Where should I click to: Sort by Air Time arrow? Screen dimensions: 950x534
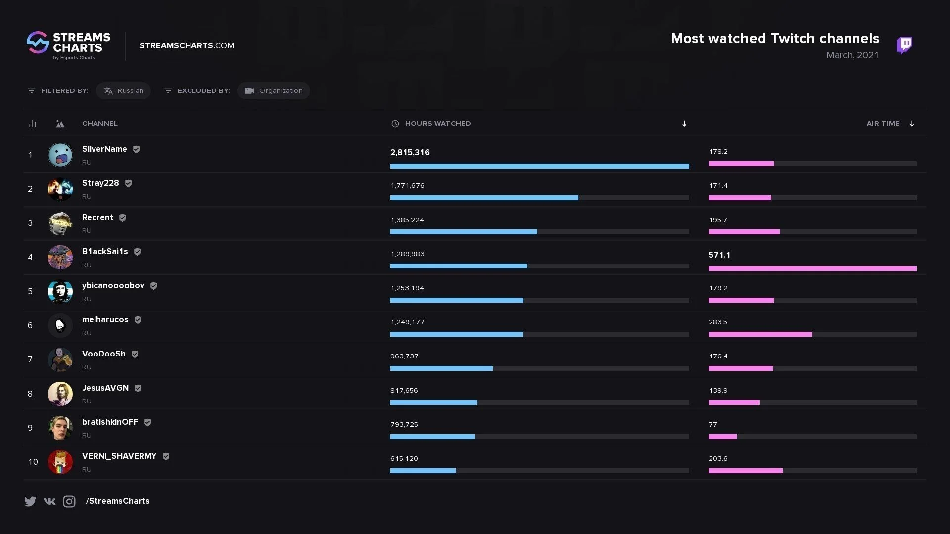click(x=912, y=124)
